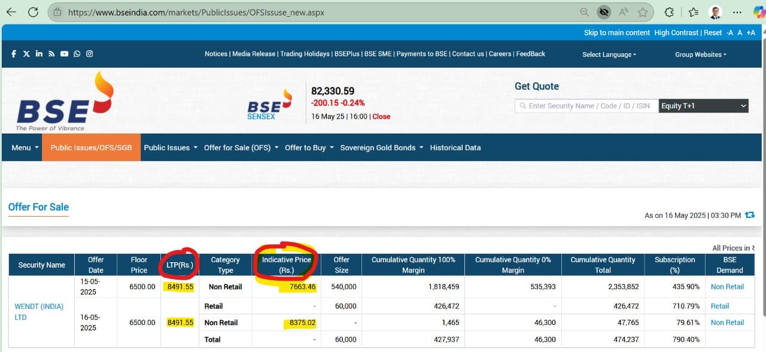Select the Public Issues/OFS/SGB tab

(91, 147)
